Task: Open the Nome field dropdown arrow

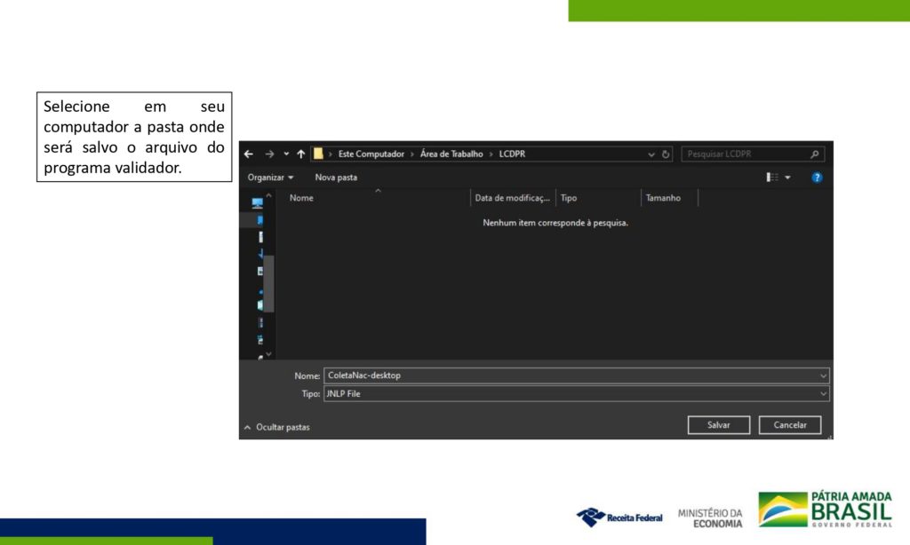Action: pyautogui.click(x=823, y=375)
